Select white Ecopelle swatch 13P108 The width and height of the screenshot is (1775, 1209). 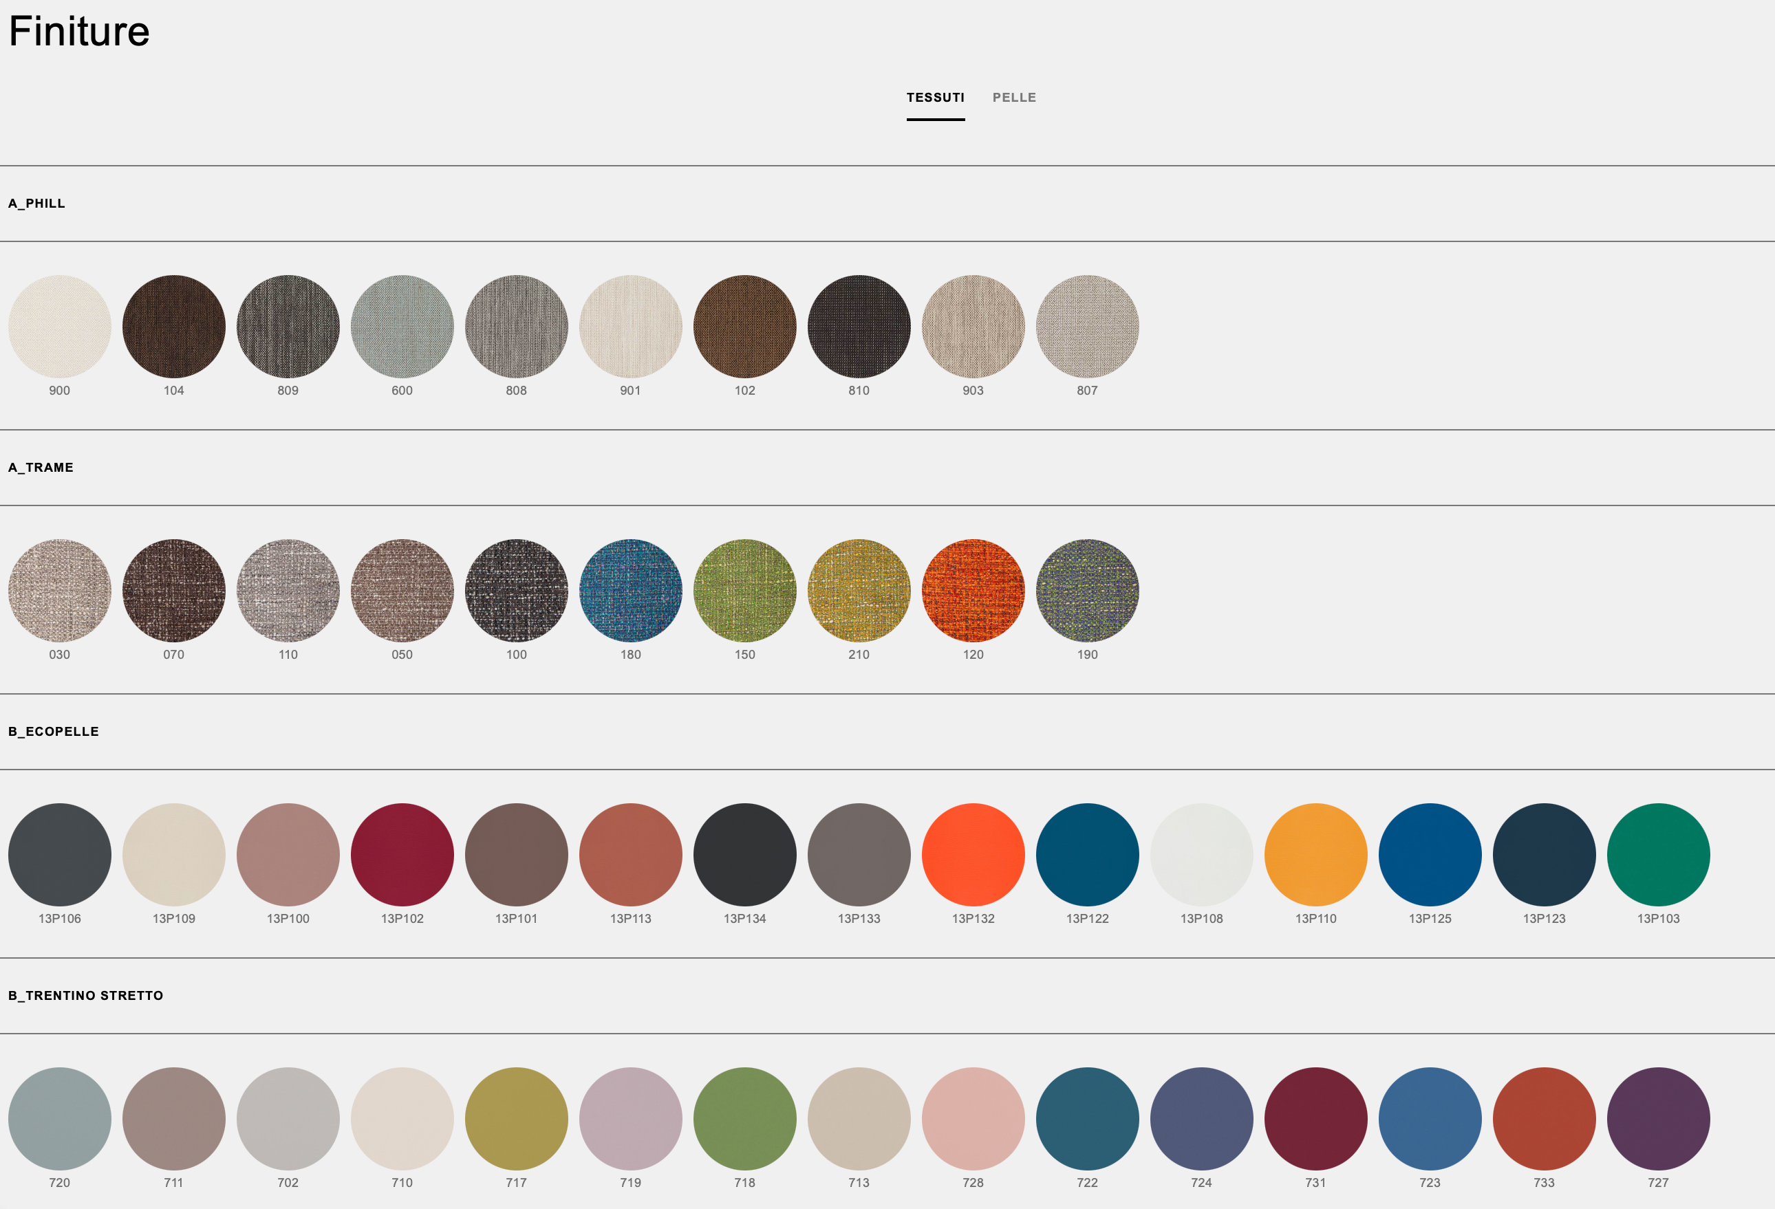1201,855
